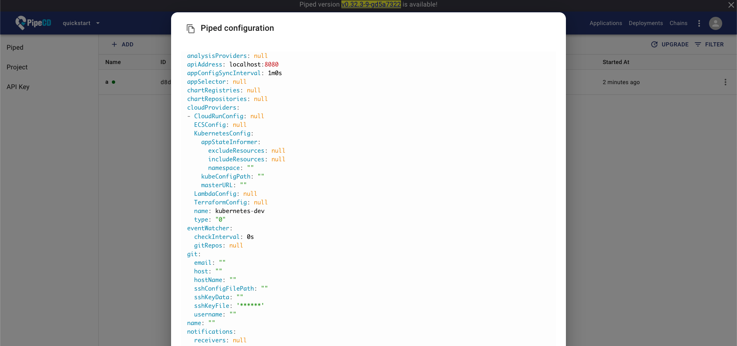The width and height of the screenshot is (737, 346).
Task: Click the TerraformConfig null line
Action: tap(231, 202)
